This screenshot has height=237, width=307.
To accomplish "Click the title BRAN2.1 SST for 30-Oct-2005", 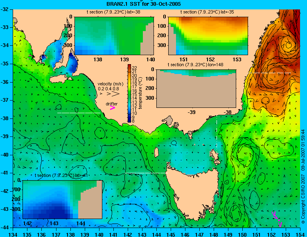I will [x=144, y=4].
